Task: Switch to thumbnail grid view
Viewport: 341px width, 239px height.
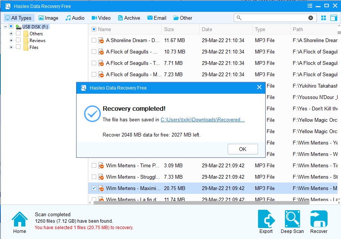Action: click(x=324, y=18)
